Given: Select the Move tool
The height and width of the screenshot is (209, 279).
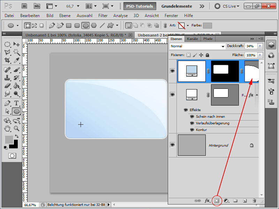Looking at the screenshot, I should (16, 44).
